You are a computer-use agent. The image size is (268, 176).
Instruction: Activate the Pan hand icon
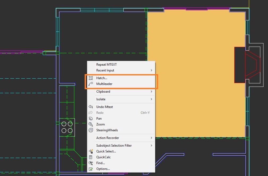(x=91, y=119)
